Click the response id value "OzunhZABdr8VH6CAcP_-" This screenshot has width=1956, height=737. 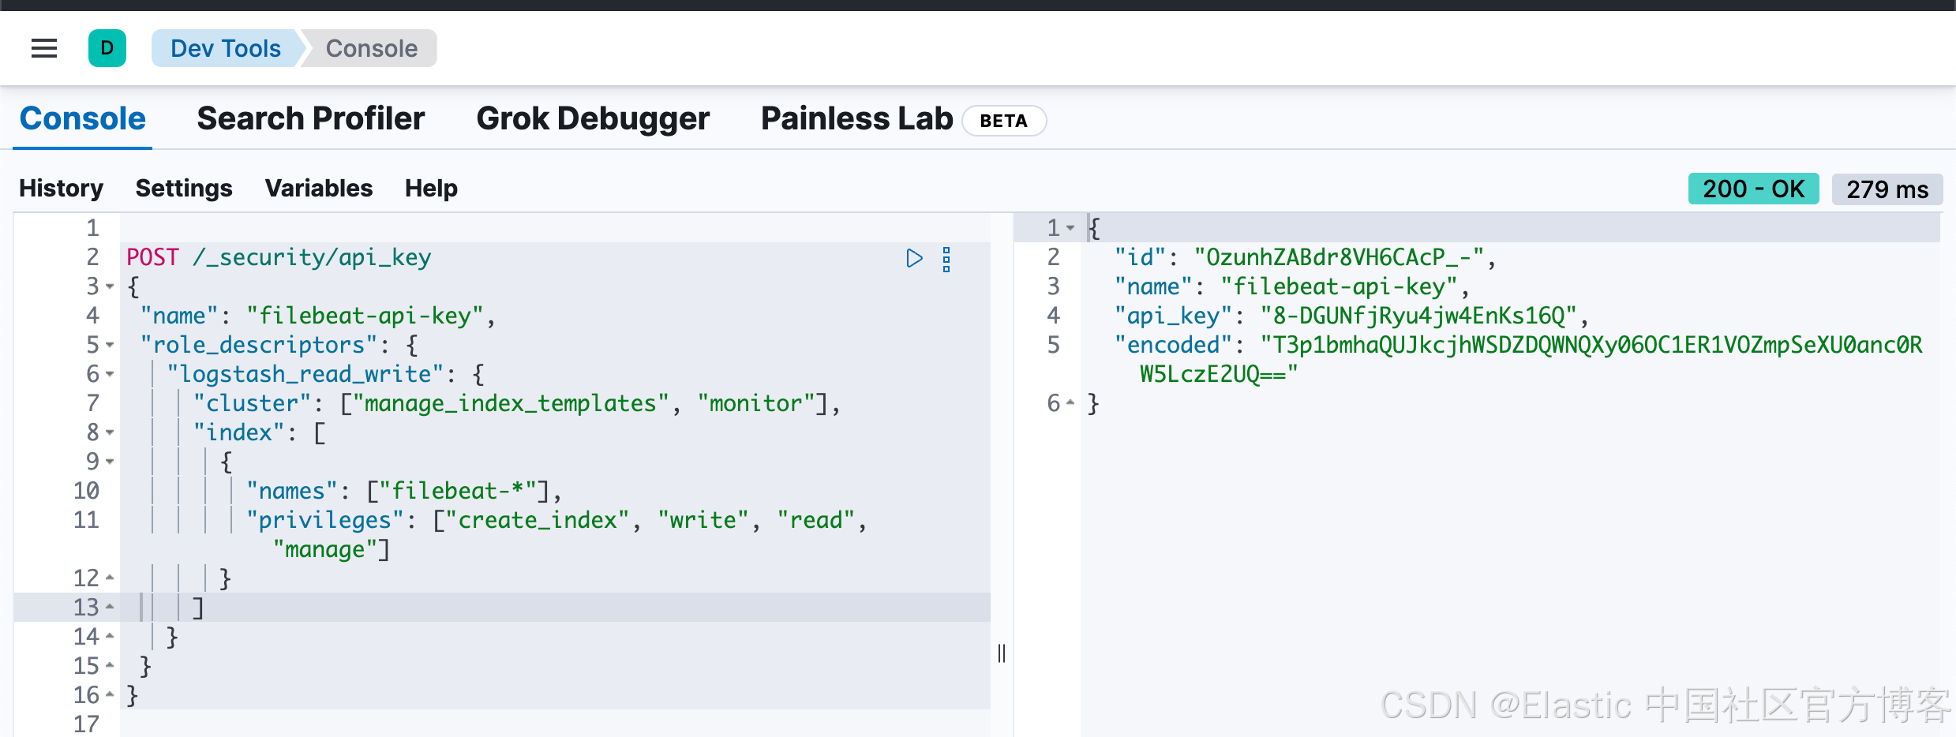1339,257
